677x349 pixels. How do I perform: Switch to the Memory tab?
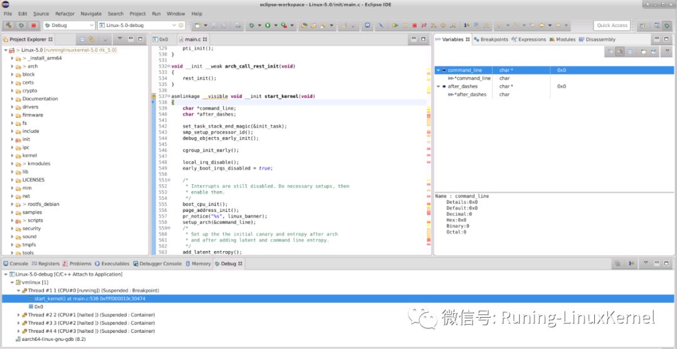pos(198,264)
